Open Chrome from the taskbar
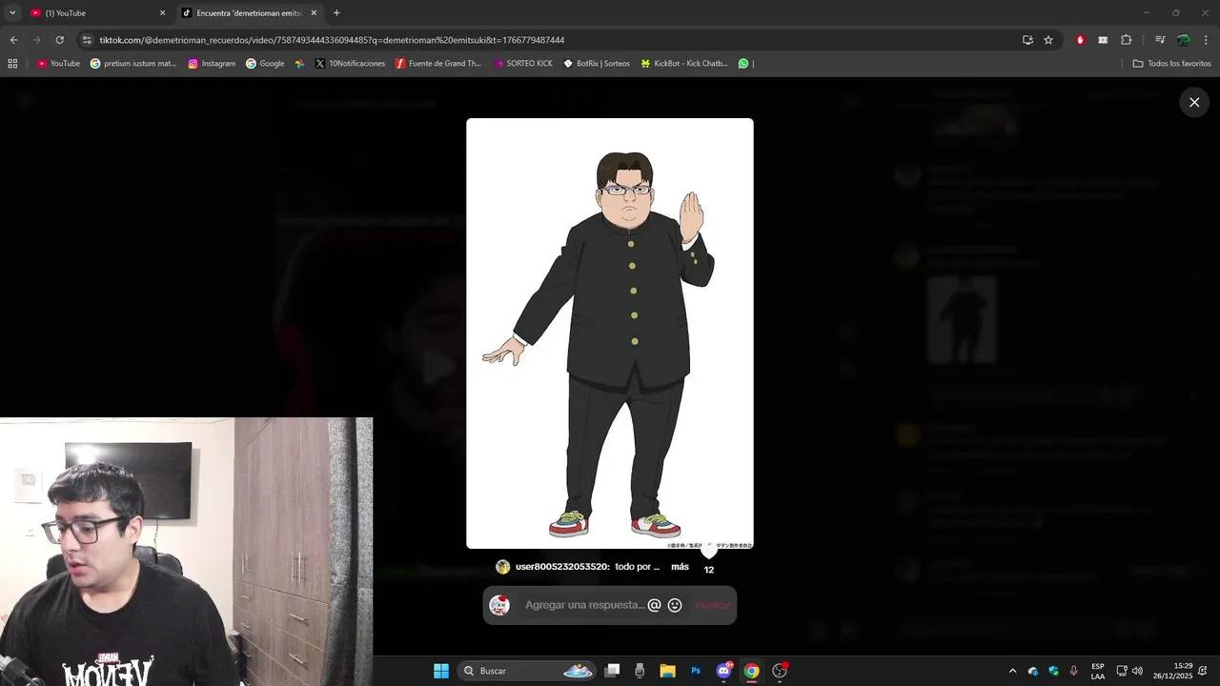 752,671
